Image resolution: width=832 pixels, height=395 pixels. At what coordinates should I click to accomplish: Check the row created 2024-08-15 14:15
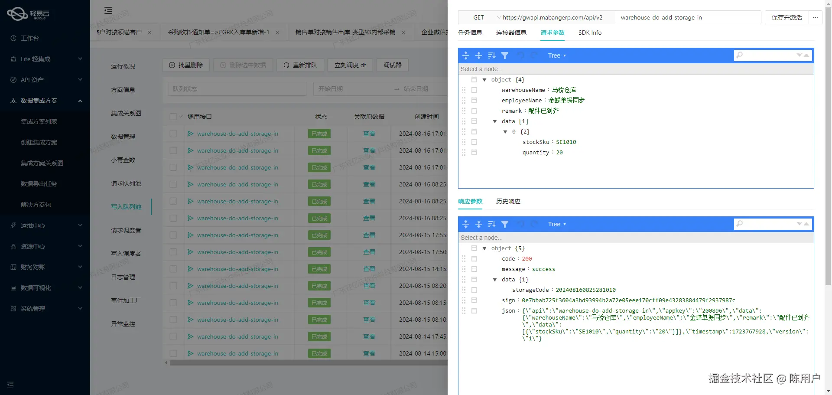coord(173,269)
